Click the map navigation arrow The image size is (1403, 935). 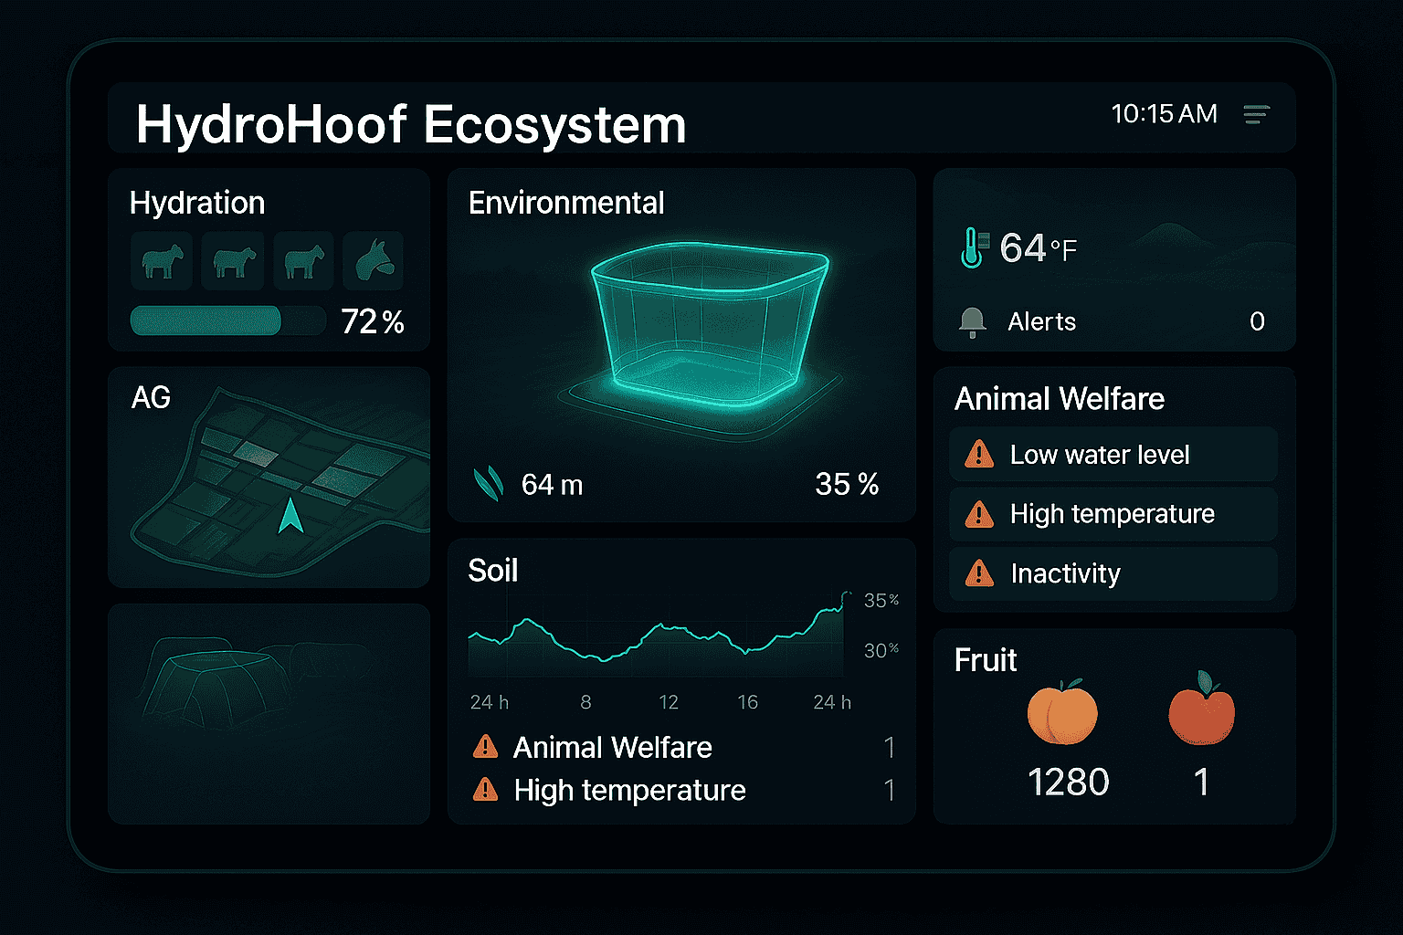point(290,516)
